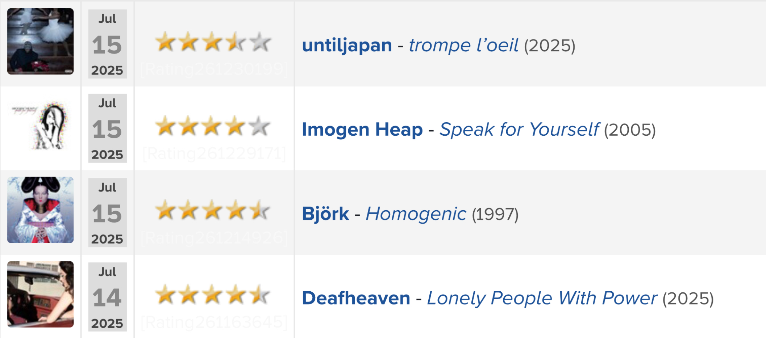Open Lonely People With Power album link

click(542, 298)
